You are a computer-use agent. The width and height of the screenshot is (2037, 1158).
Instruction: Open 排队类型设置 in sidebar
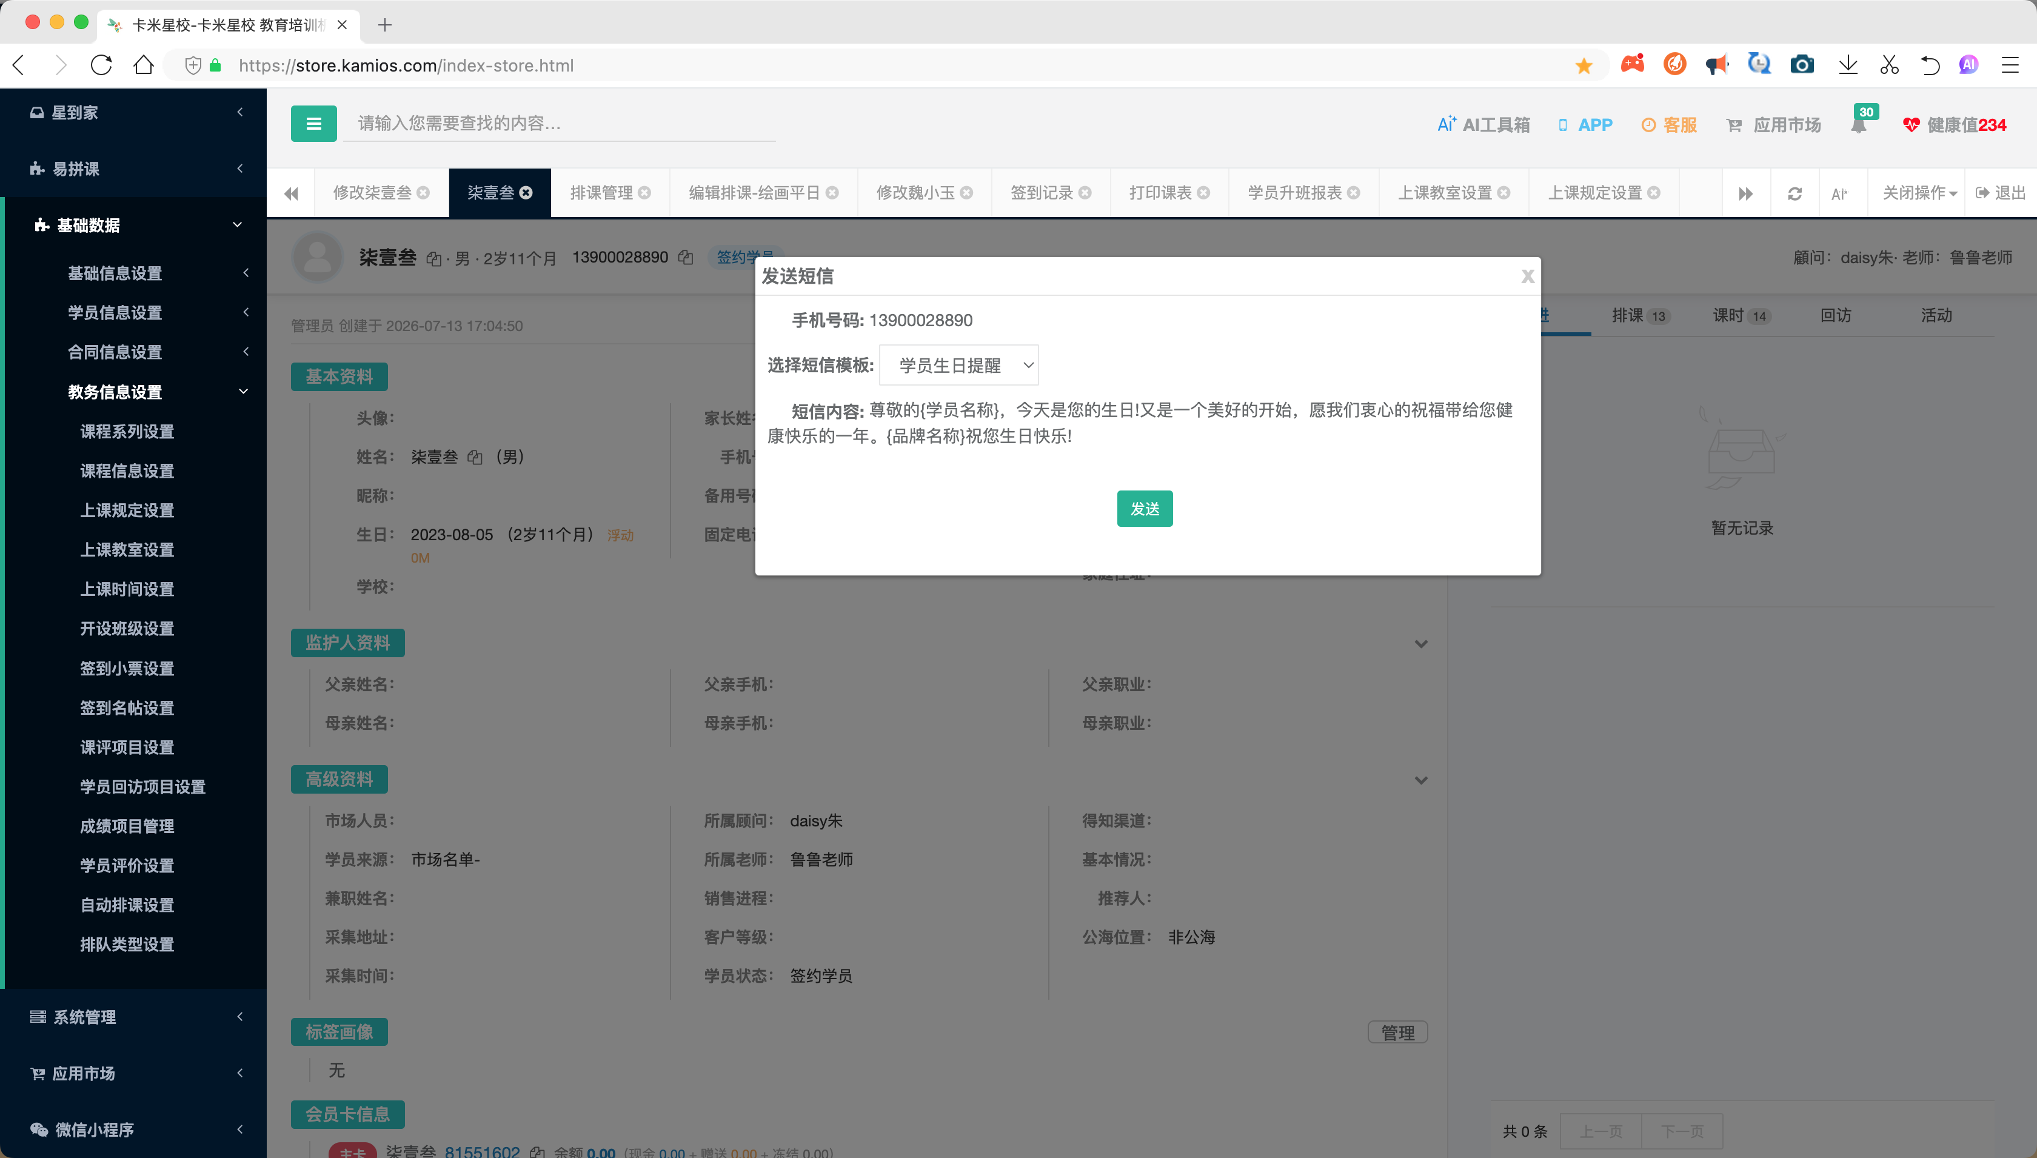[127, 945]
